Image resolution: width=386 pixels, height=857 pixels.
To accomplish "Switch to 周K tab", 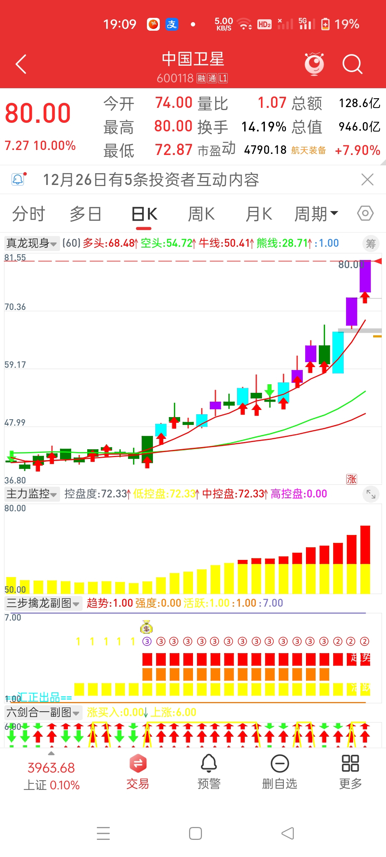I will [201, 214].
